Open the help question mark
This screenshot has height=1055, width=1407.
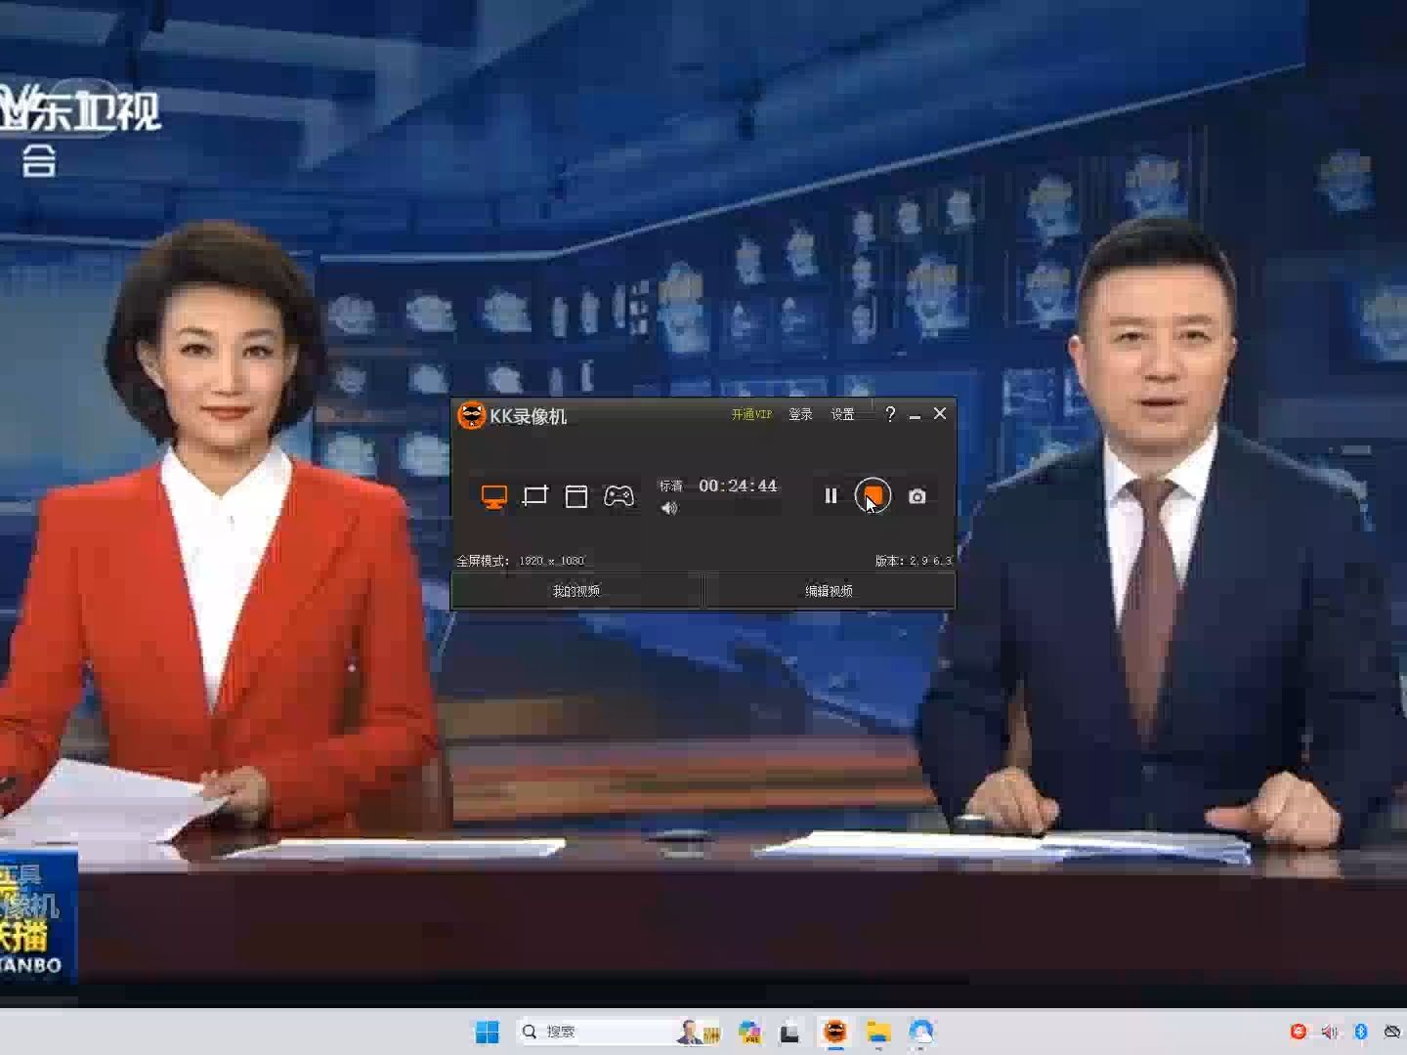[890, 414]
